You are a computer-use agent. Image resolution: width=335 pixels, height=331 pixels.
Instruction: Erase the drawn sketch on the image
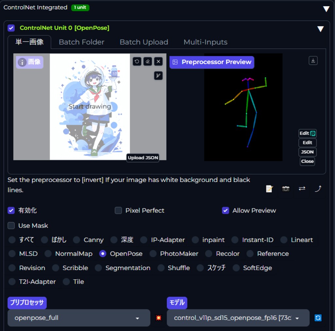tap(148, 61)
